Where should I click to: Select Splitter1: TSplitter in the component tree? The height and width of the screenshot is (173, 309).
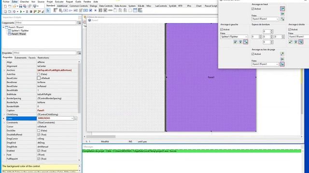point(20,31)
